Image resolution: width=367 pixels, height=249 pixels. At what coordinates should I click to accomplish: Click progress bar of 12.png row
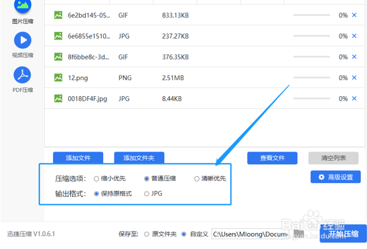point(311,77)
